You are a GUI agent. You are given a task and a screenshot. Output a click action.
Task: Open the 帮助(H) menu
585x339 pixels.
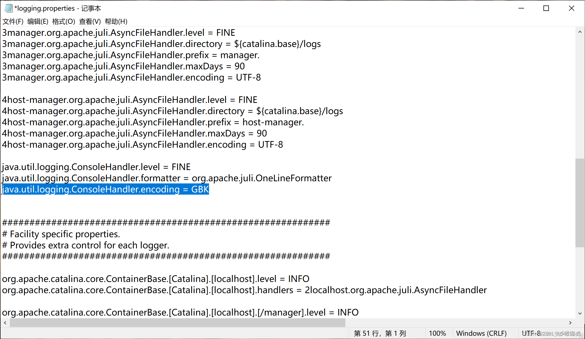[x=116, y=21]
